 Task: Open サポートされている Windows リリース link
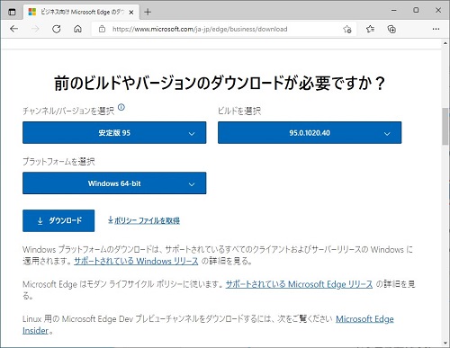pos(136,261)
